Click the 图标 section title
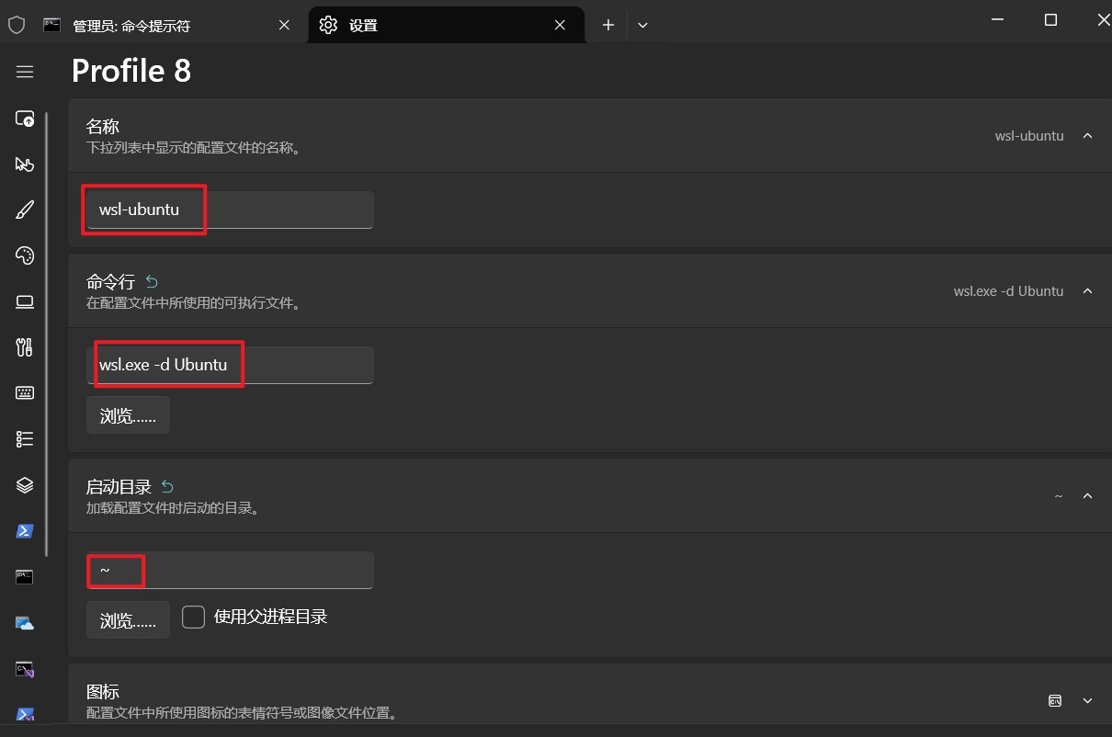 pyautogui.click(x=103, y=691)
